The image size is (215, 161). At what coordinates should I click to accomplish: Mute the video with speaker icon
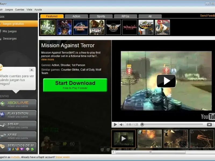coord(121,125)
